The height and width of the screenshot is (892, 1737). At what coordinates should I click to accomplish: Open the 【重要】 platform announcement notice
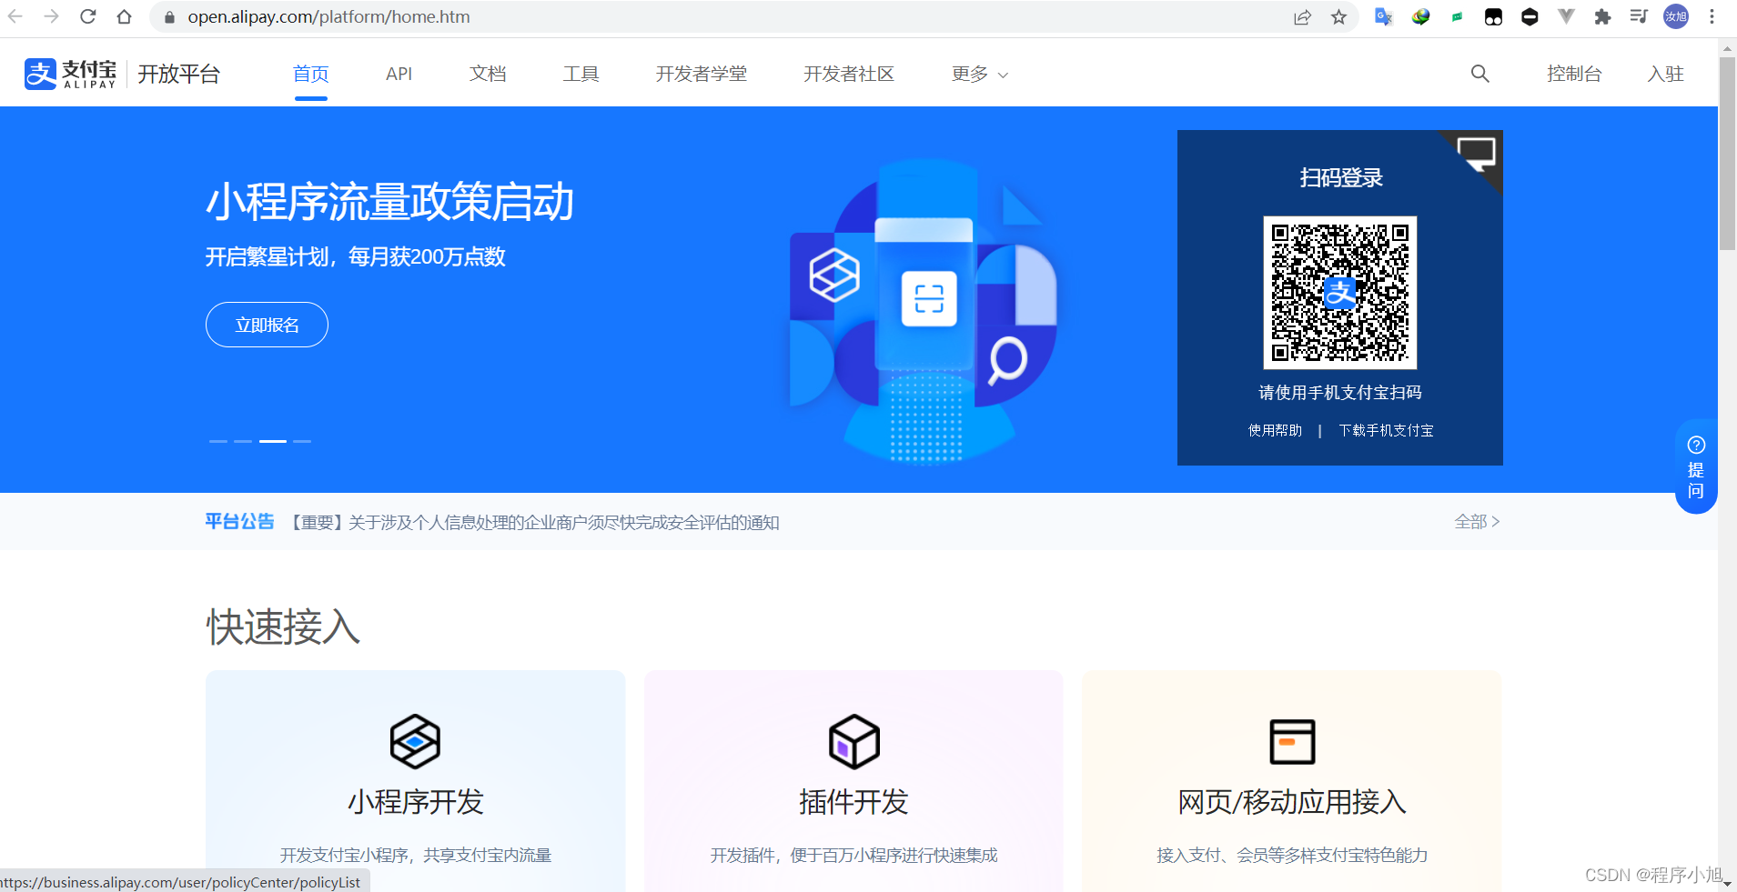tap(534, 522)
